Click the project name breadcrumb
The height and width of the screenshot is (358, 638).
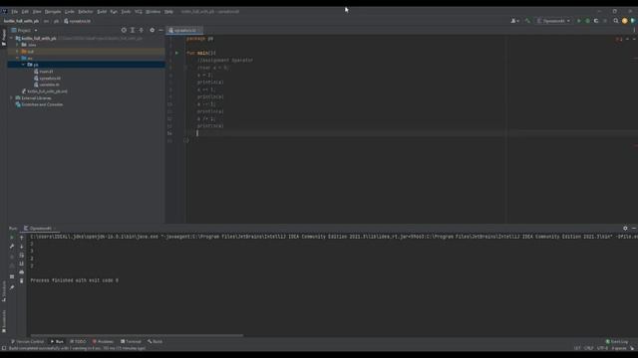pyautogui.click(x=21, y=21)
